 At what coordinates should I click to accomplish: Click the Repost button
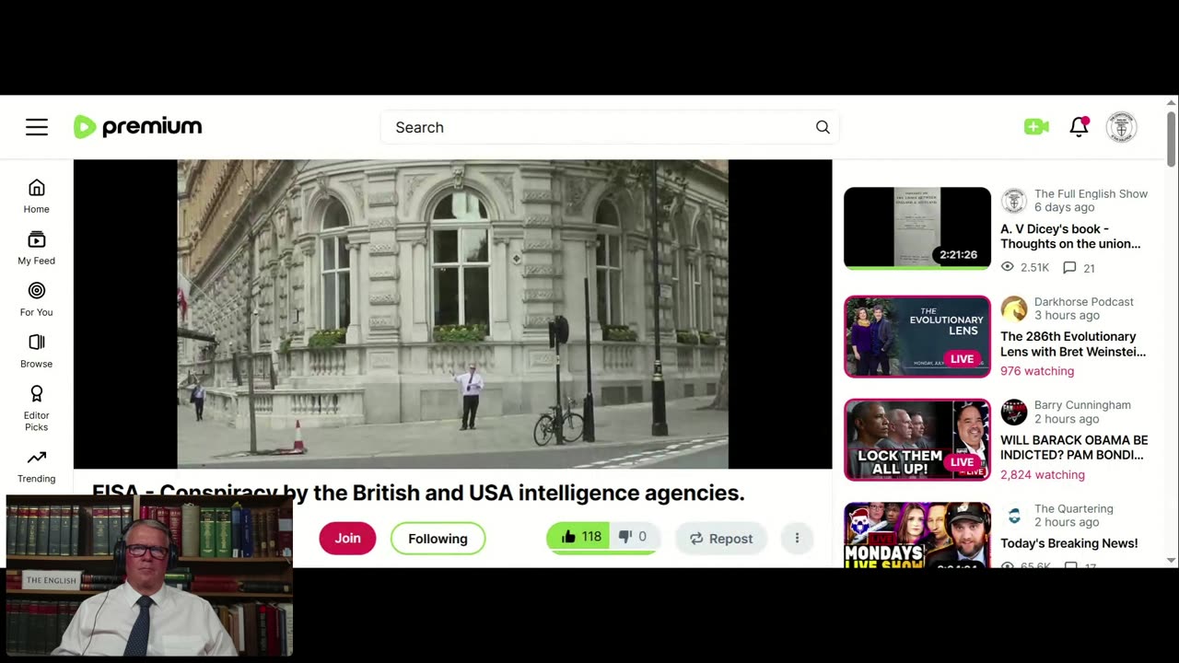pos(721,538)
